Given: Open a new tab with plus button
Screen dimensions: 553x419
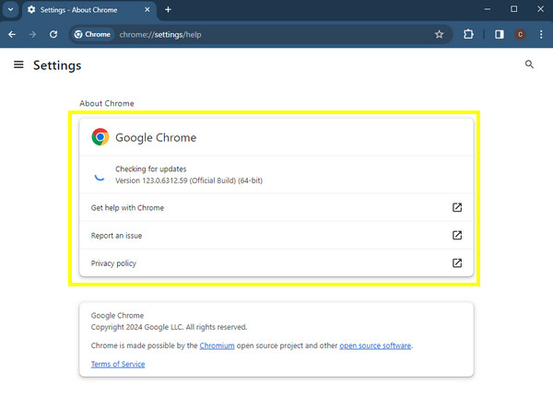Looking at the screenshot, I should 169,10.
